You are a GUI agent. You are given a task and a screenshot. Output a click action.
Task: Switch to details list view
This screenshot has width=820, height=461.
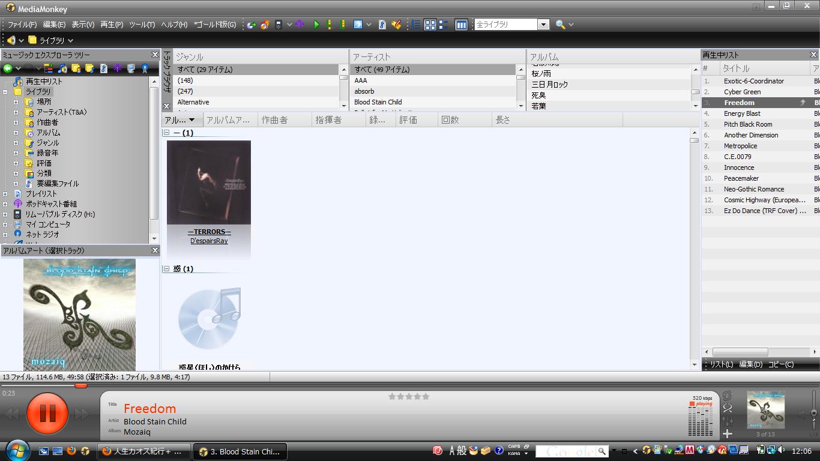[416, 25]
